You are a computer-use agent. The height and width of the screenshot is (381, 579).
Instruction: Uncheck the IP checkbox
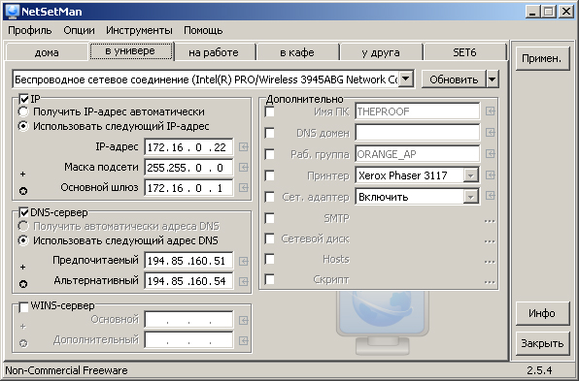(24, 99)
